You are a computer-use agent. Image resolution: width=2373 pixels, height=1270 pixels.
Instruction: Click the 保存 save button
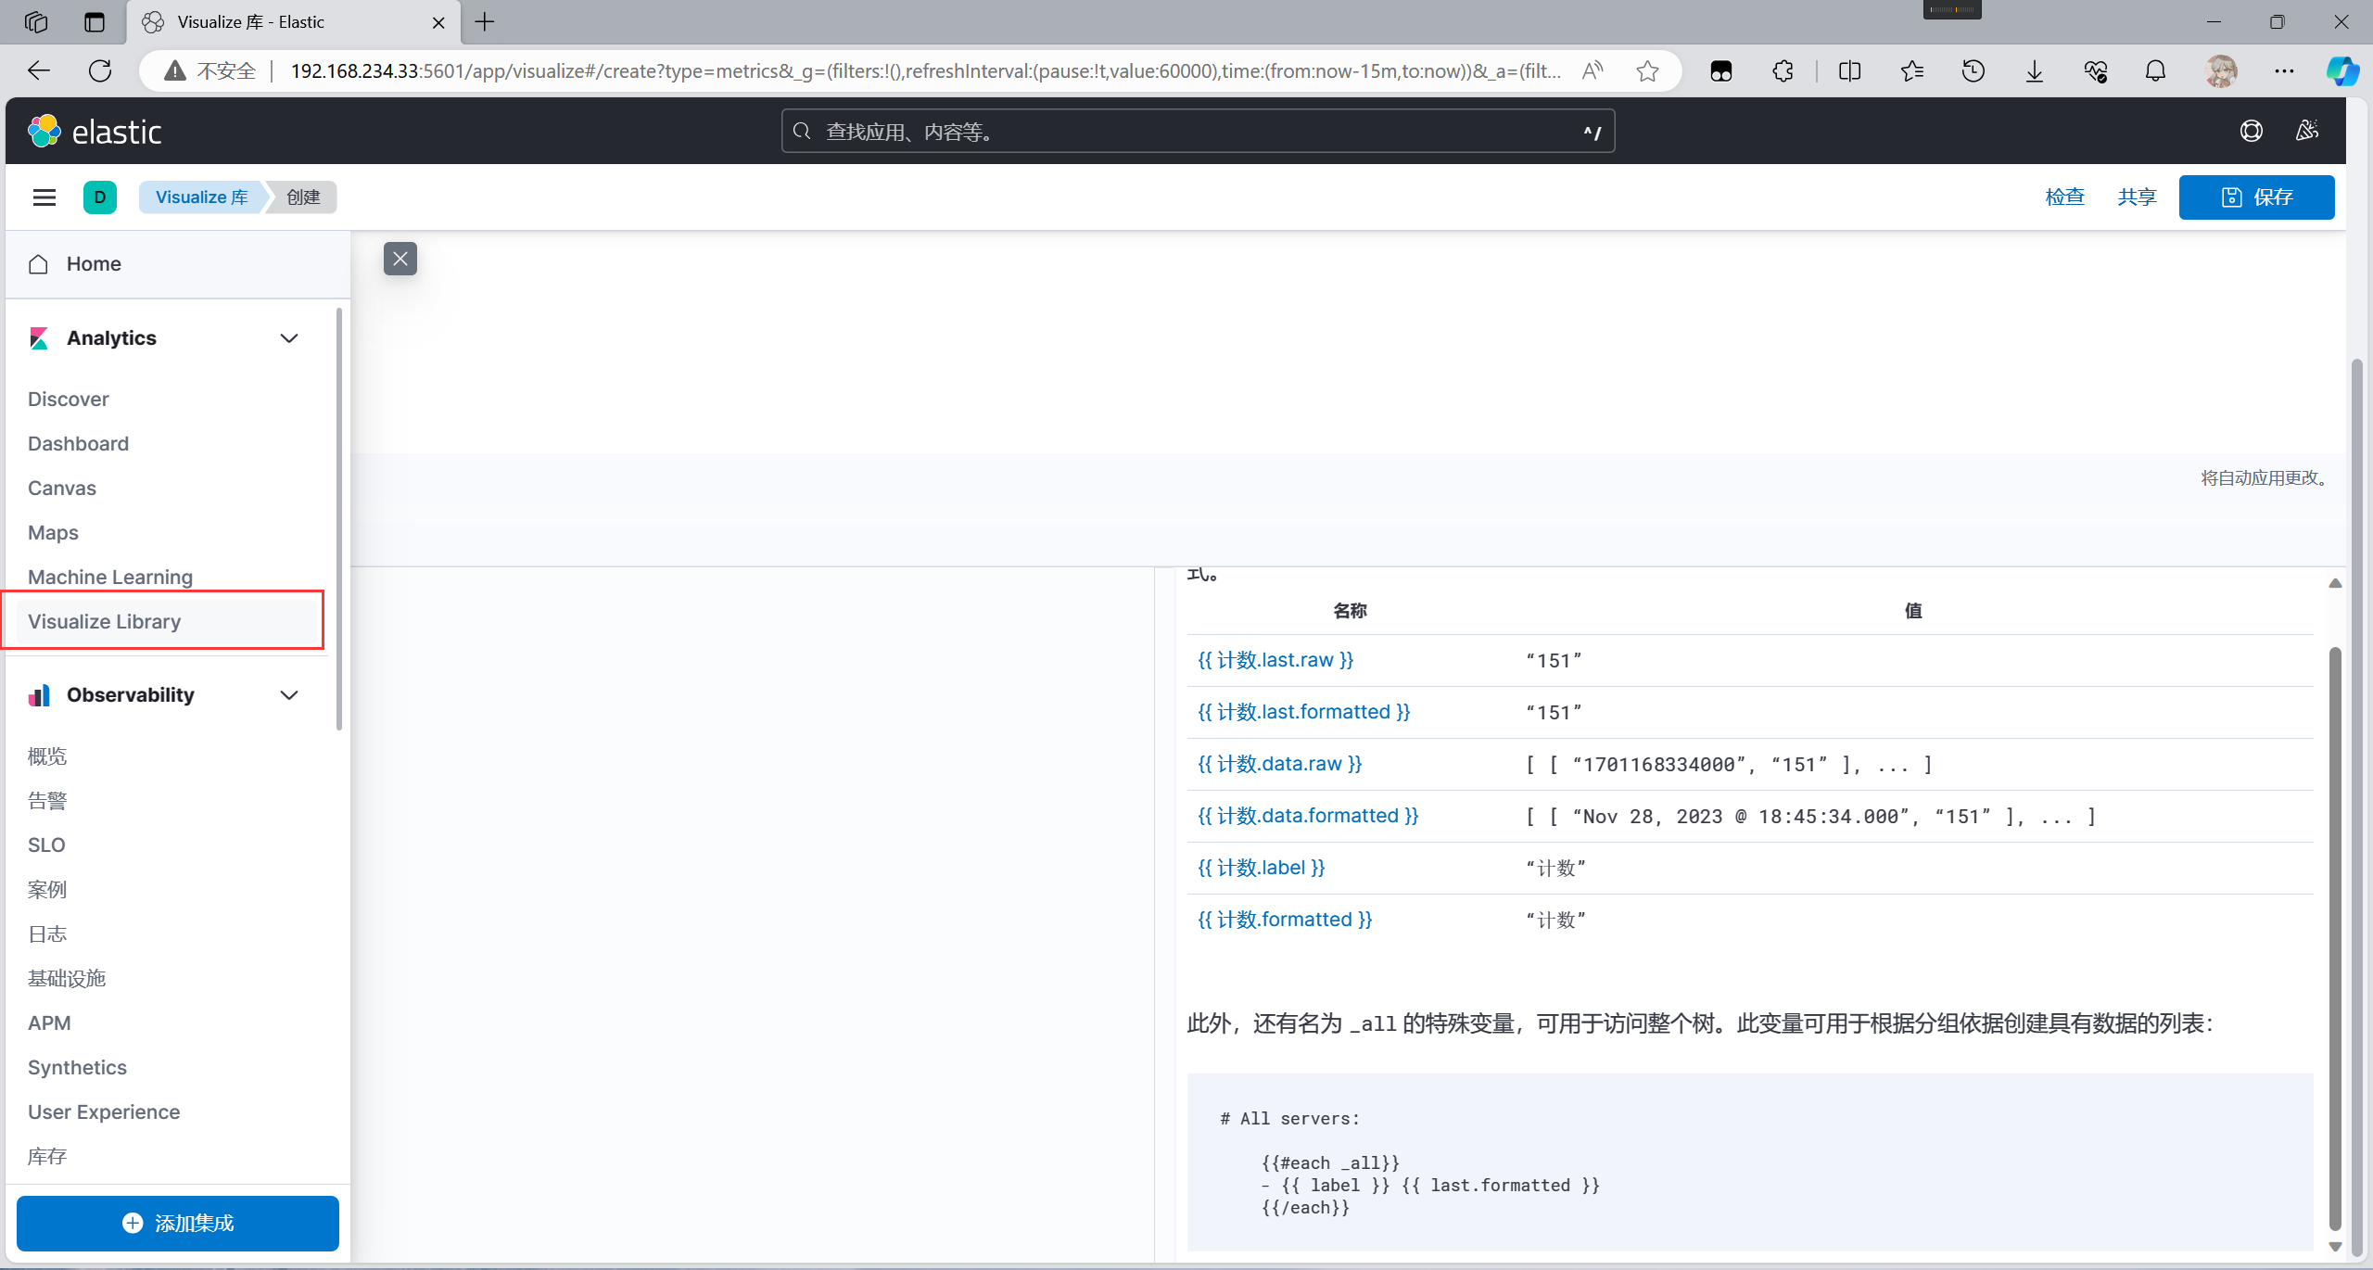click(2256, 197)
